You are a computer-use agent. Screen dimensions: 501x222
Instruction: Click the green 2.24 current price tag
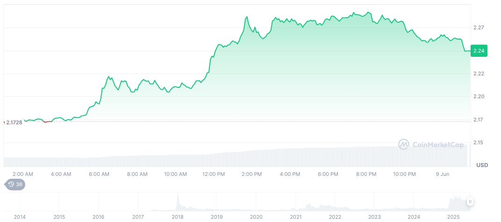[x=479, y=51]
